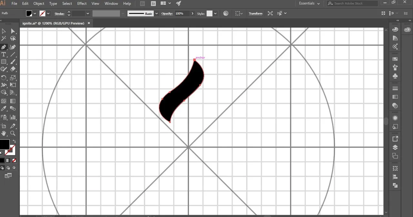Select the Artboard tool
413x217 pixels.
point(4,126)
